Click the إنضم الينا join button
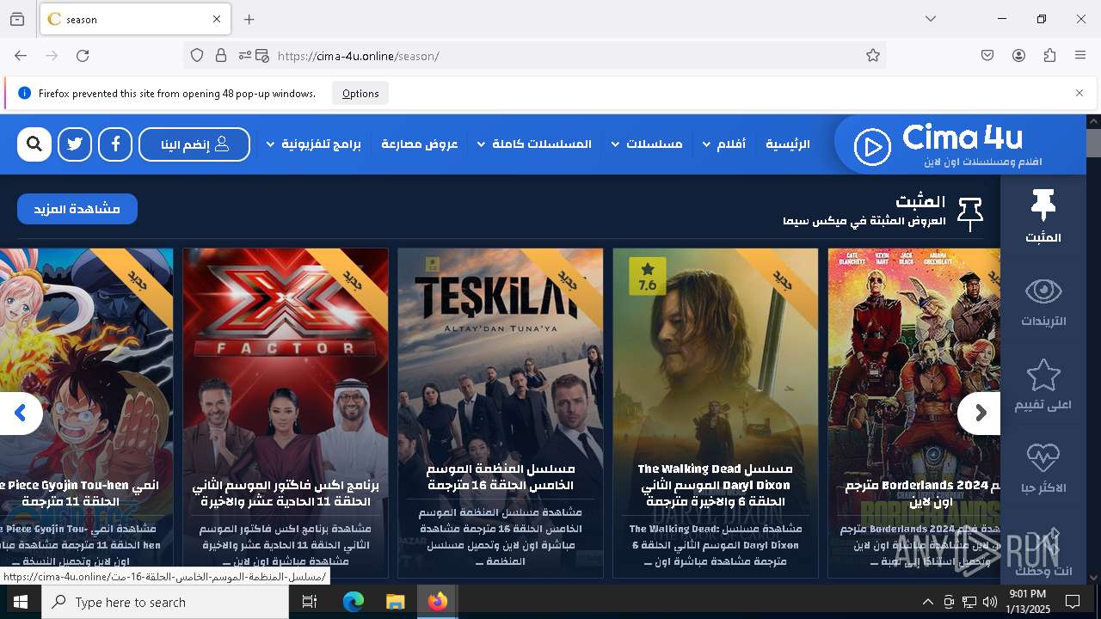The height and width of the screenshot is (619, 1101). click(194, 144)
